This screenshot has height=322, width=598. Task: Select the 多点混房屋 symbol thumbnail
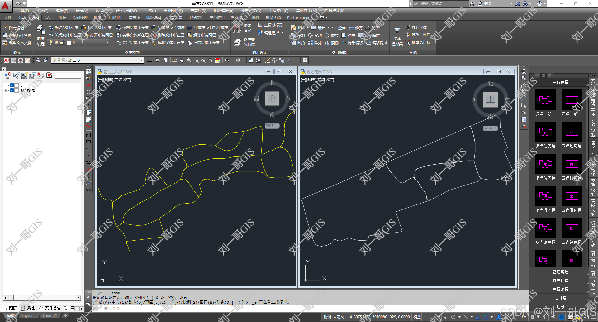(x=545, y=196)
